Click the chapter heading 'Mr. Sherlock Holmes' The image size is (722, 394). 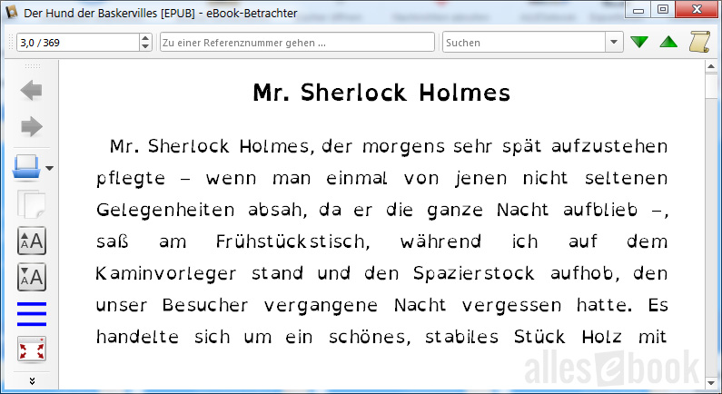[381, 93]
